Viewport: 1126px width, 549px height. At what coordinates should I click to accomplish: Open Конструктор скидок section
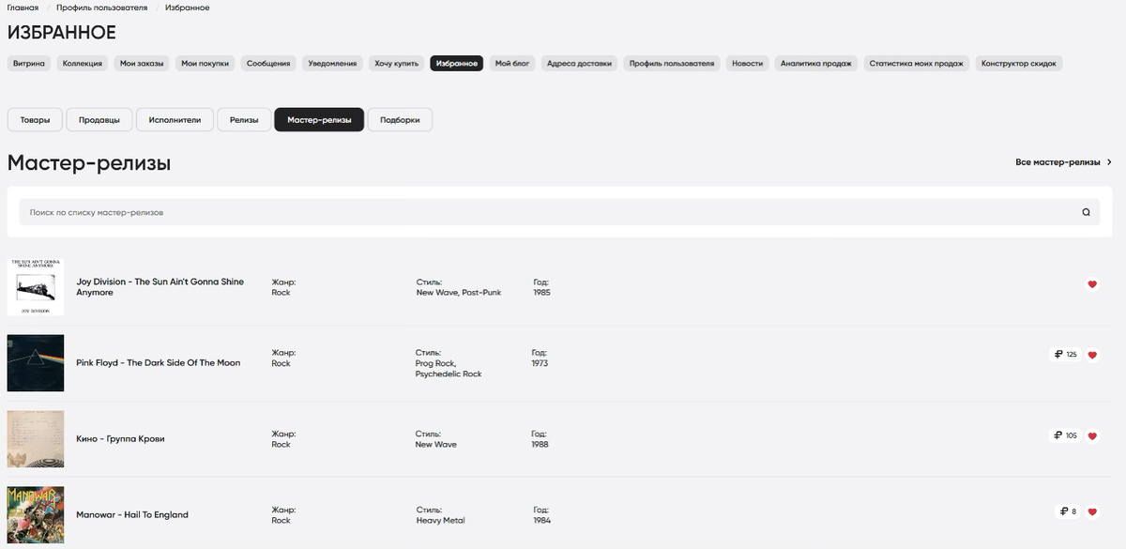coord(1018,64)
